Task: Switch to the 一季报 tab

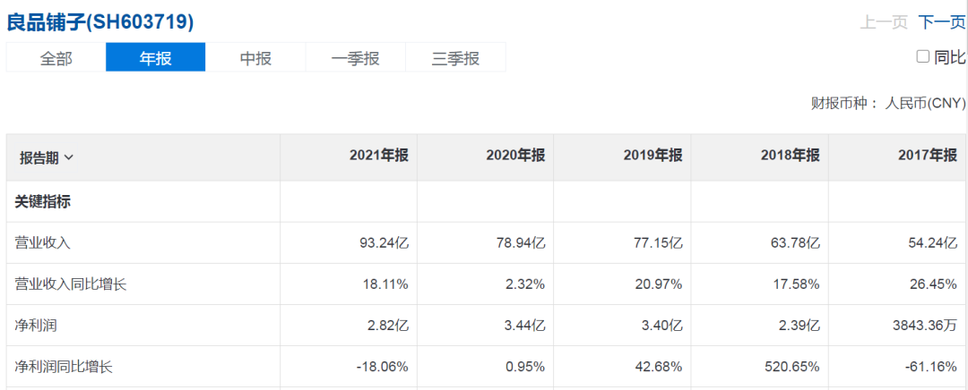Action: 356,57
